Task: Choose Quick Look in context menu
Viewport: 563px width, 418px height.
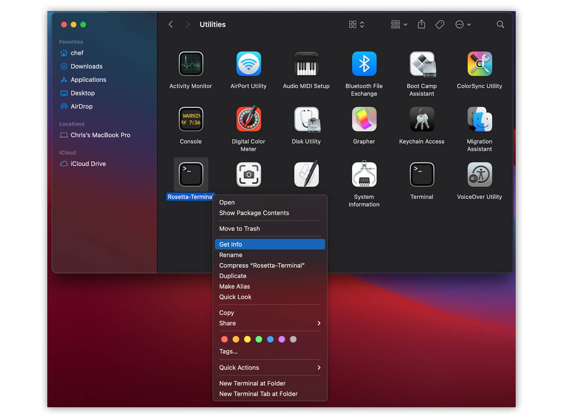Action: 270,297
